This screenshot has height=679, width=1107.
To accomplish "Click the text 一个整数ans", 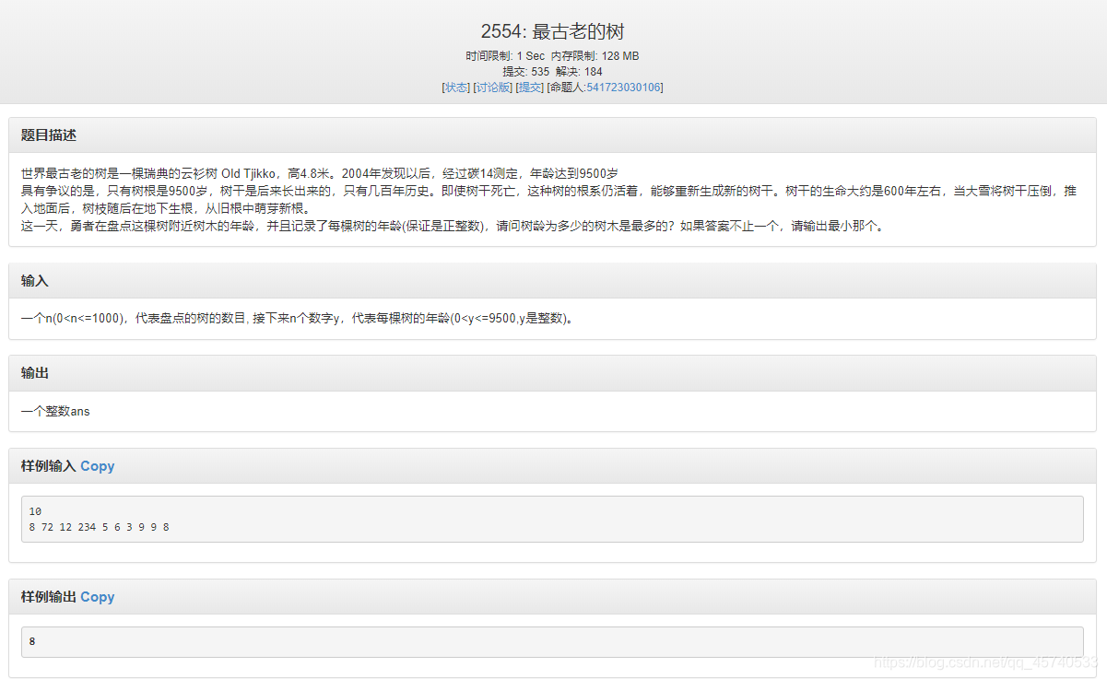I will [x=55, y=411].
